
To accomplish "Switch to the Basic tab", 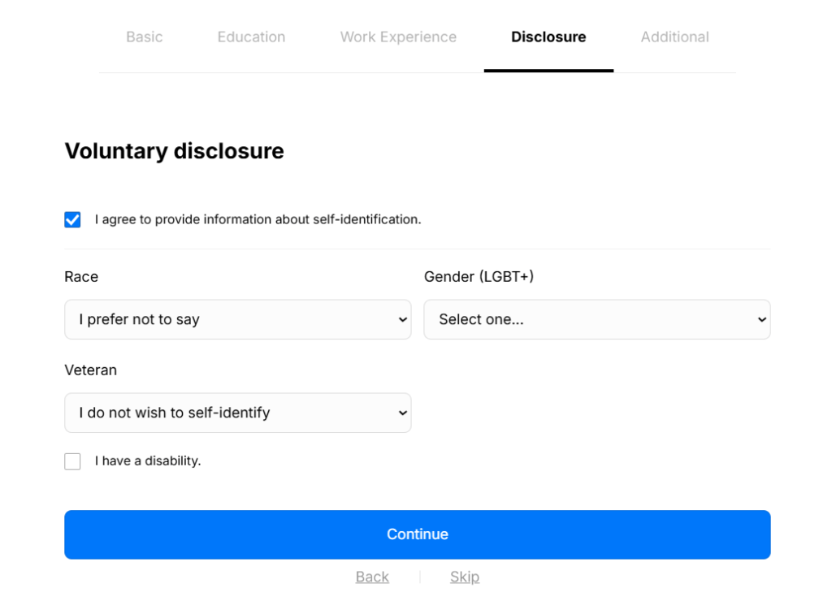I will coord(144,37).
